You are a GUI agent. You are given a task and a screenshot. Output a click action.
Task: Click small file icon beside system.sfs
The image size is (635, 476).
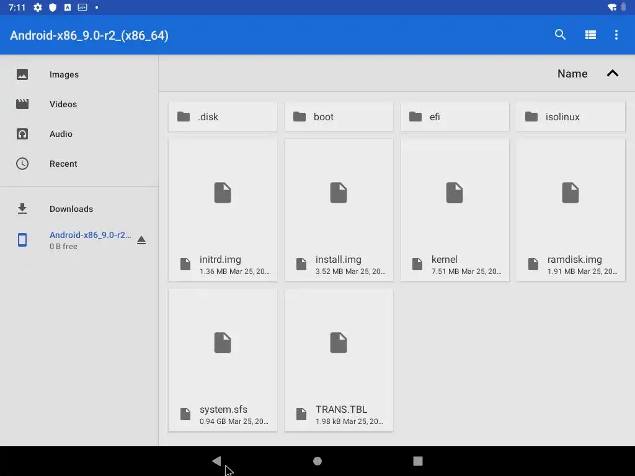pos(185,414)
